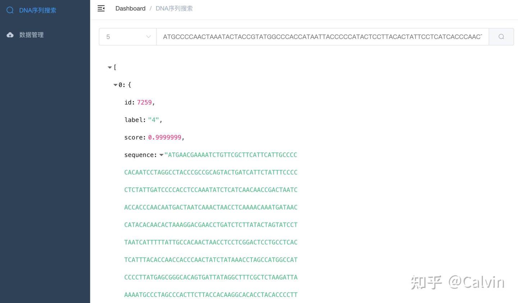Click the score value 0.9999999
The width and height of the screenshot is (518, 303).
click(x=164, y=137)
